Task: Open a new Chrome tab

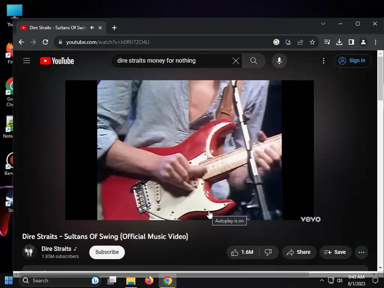Action: tap(114, 28)
